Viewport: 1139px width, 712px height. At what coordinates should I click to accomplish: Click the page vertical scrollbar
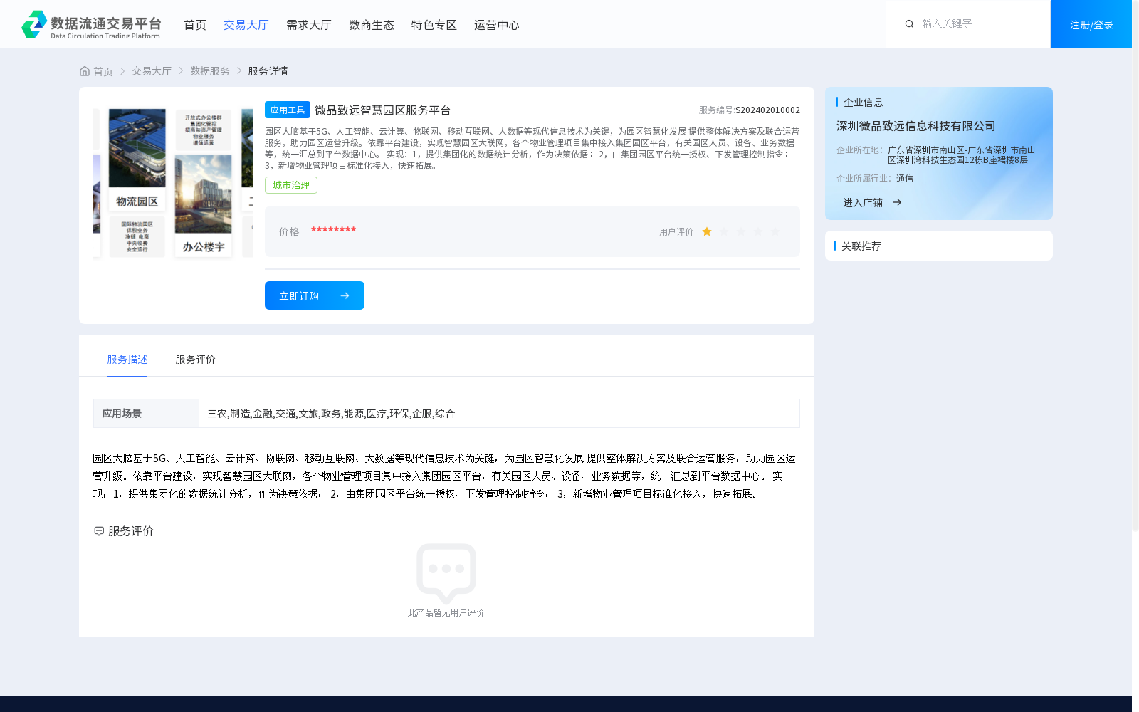[1135, 267]
